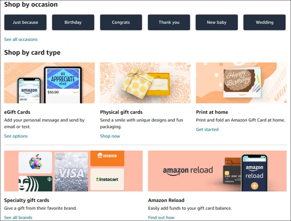The image size is (291, 221).
Task: Click the Apple gift card image
Action: click(x=36, y=163)
